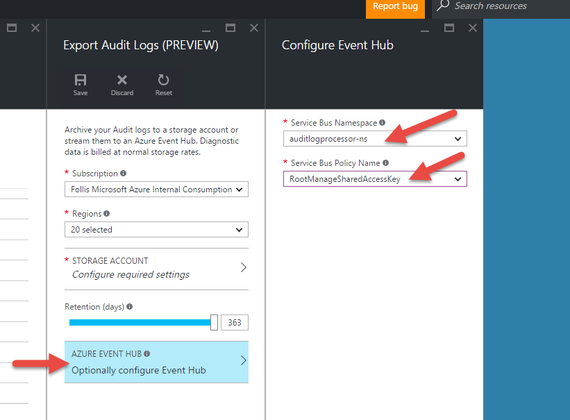Show Subscription info tooltip icon
This screenshot has width=570, height=420.
tap(123, 174)
